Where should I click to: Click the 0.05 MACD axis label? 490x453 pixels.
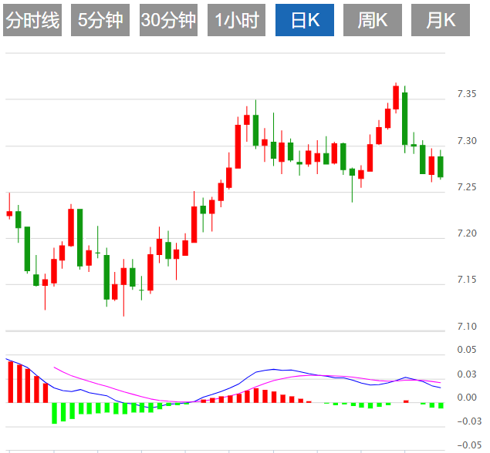[x=467, y=350]
